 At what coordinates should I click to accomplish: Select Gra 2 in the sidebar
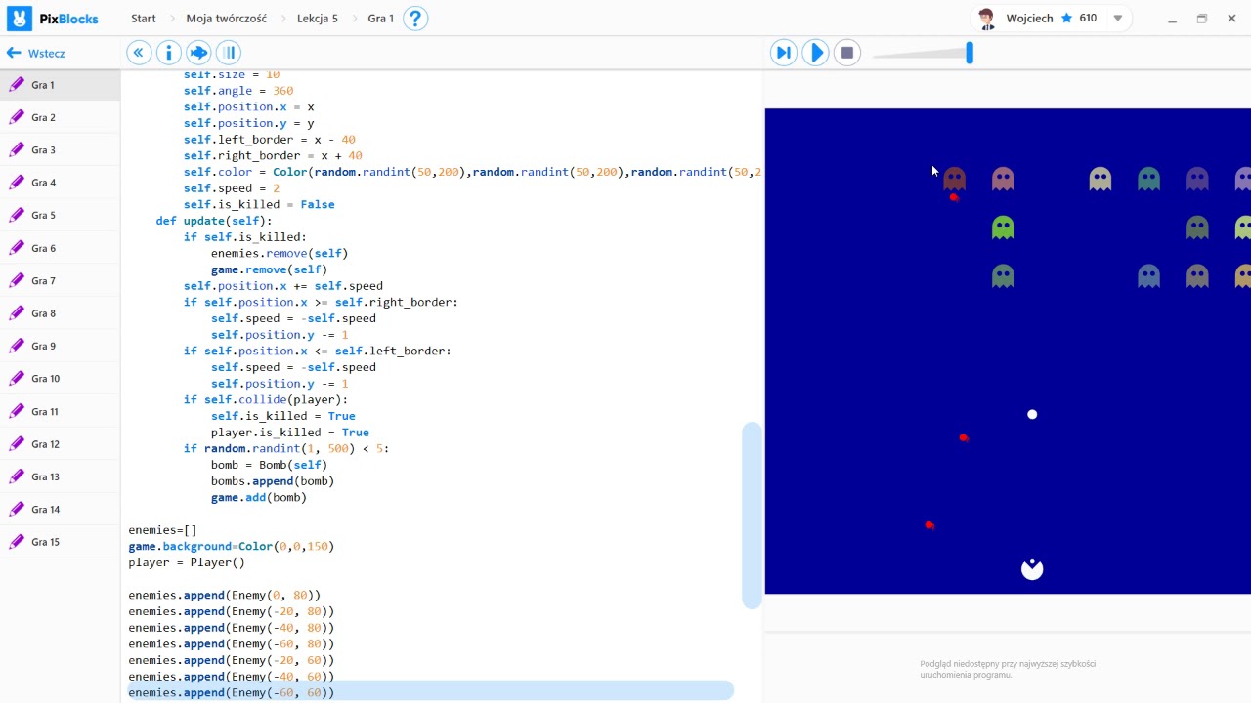(x=60, y=117)
